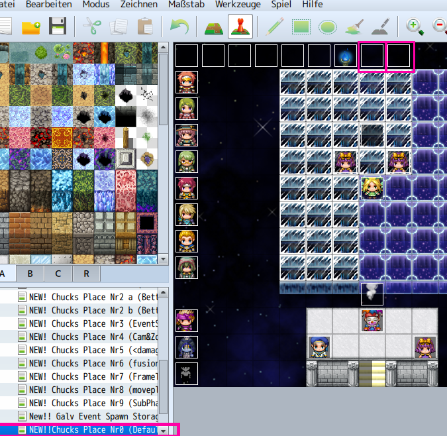The image size is (447, 436).
Task: Click tileset palette scroll up arrow
Action: 163,47
